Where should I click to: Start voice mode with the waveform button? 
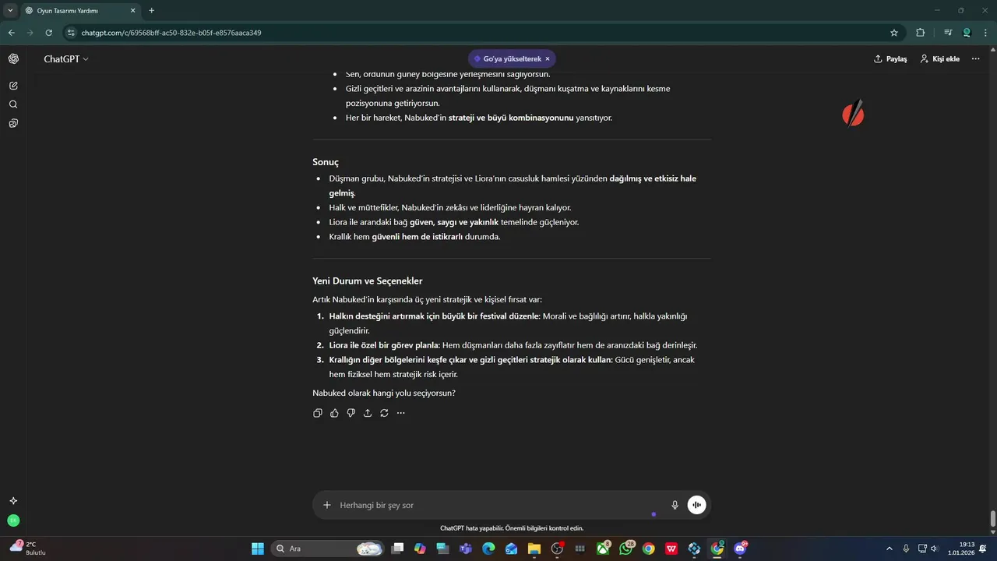(x=696, y=505)
